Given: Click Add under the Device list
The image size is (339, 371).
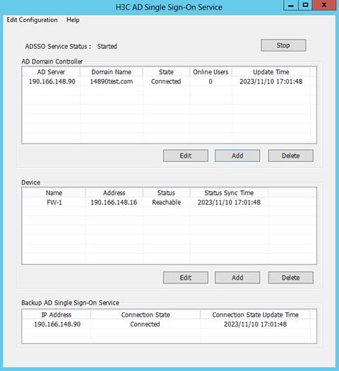Looking at the screenshot, I should [237, 278].
